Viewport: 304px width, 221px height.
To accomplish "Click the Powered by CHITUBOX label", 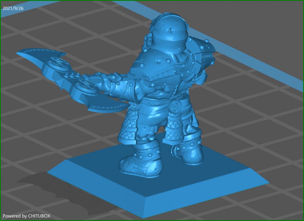I will pyautogui.click(x=26, y=216).
